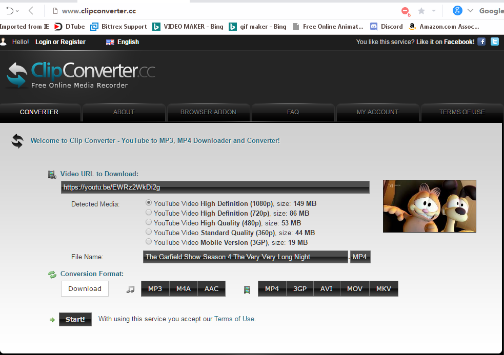The height and width of the screenshot is (355, 504).
Task: Bookmark page with the star icon
Action: coord(421,11)
